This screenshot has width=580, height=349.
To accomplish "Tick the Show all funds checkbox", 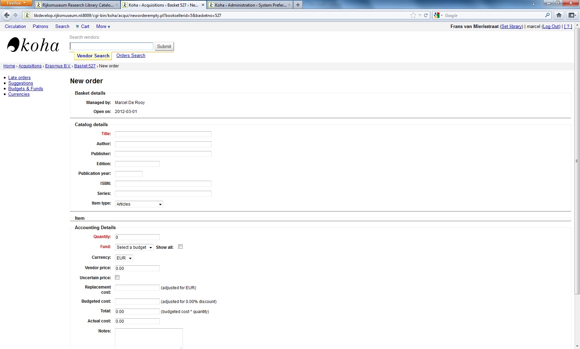I will 180,247.
